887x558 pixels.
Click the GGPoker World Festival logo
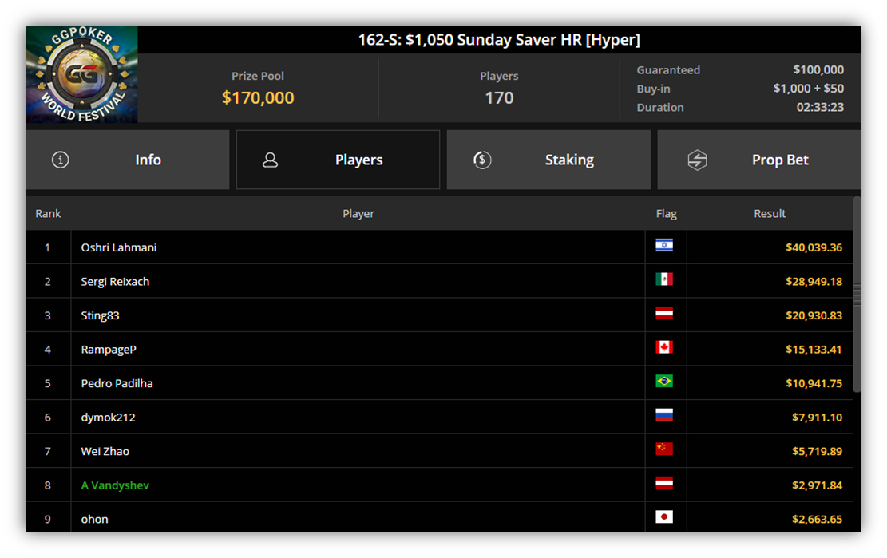pyautogui.click(x=81, y=74)
